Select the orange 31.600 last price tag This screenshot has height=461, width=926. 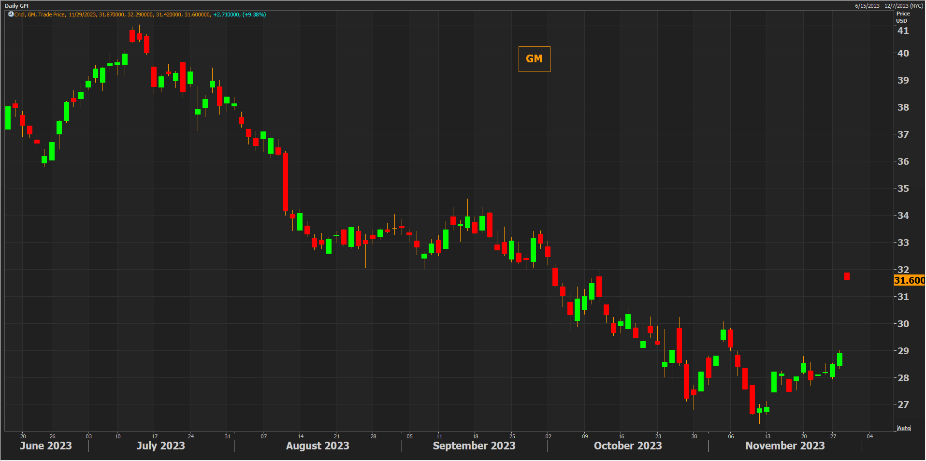[x=909, y=280]
